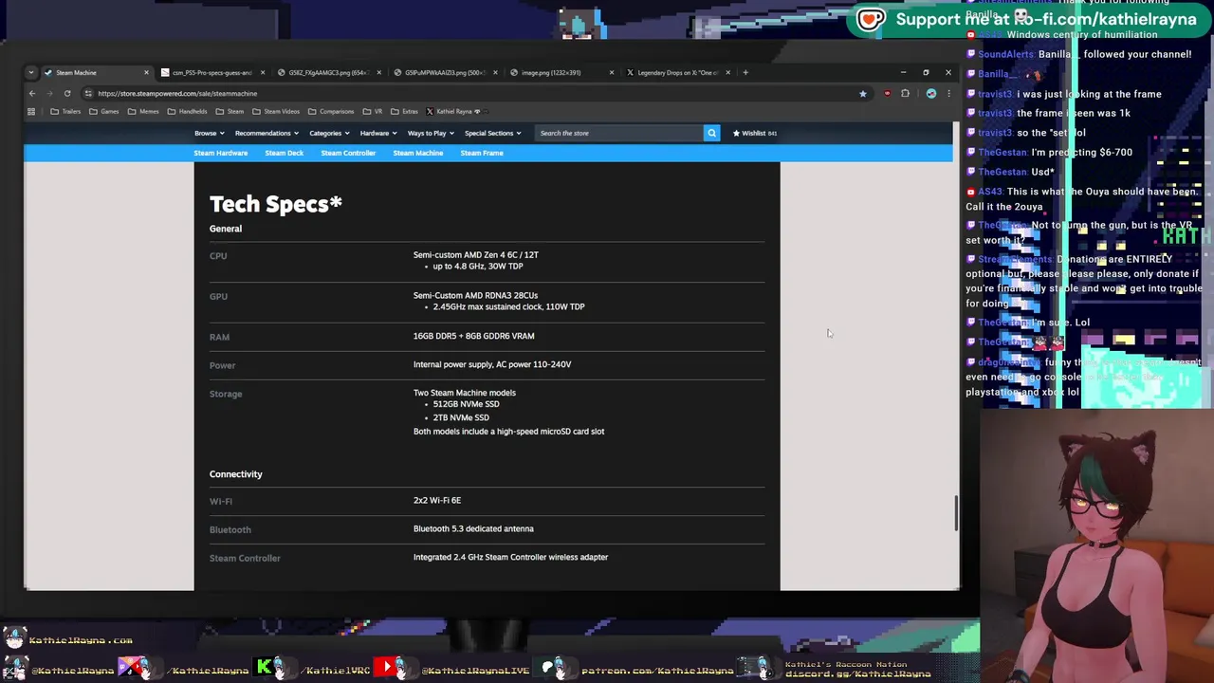
Task: Open the Extras bookmark folder
Action: tap(404, 111)
